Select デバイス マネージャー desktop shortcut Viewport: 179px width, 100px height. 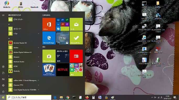[144, 27]
